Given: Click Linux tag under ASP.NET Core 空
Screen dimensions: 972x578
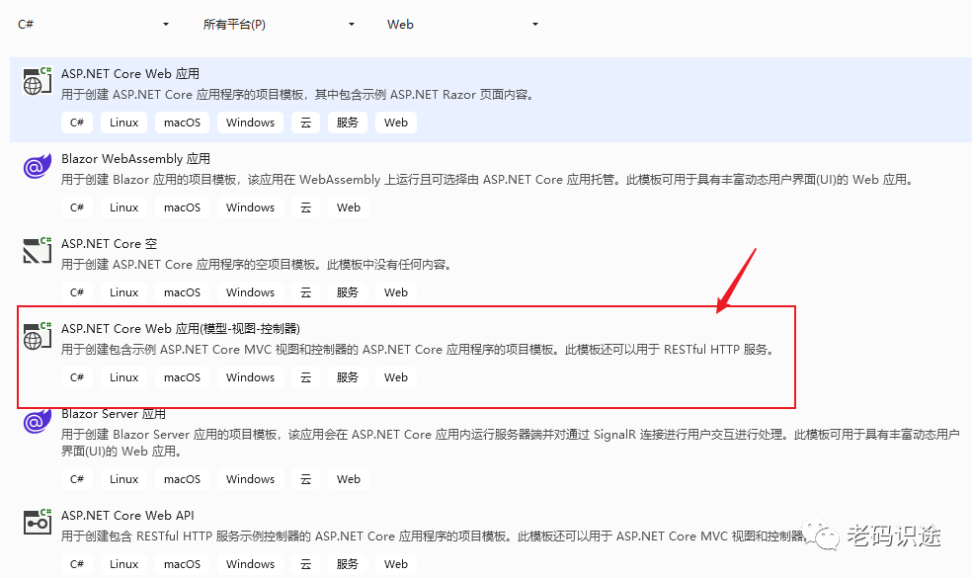Looking at the screenshot, I should (x=124, y=292).
